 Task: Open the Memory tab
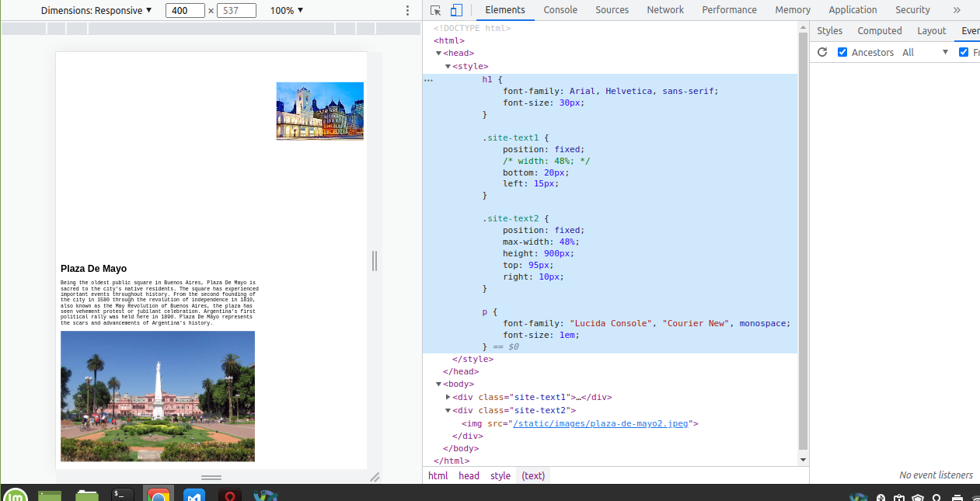793,10
